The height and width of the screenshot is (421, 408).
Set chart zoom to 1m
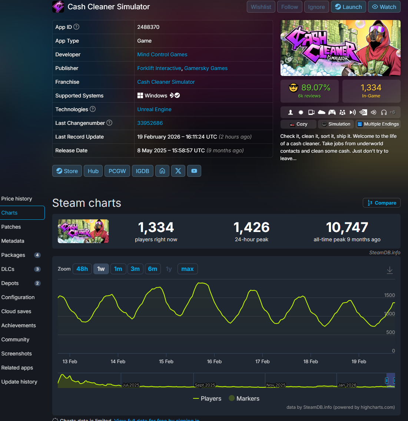(118, 269)
